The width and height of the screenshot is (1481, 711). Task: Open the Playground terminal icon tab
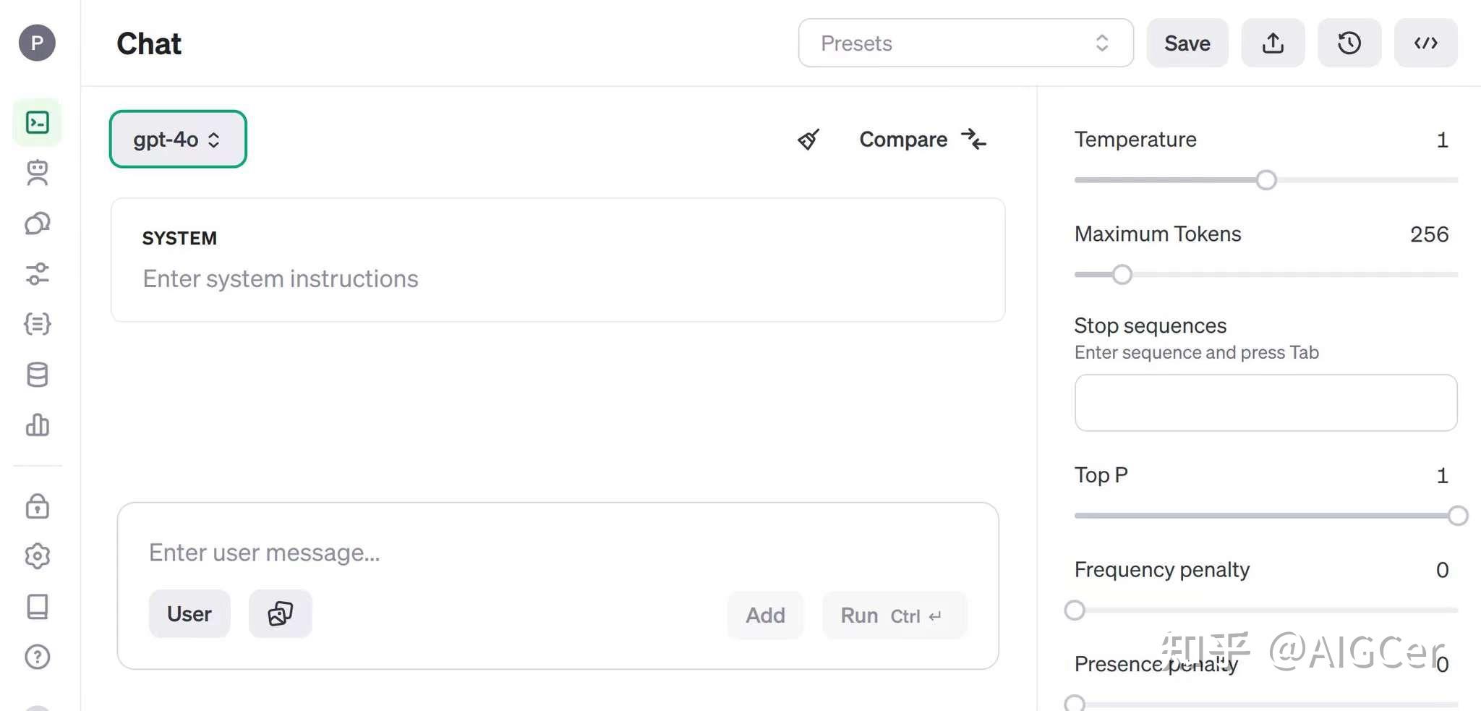[38, 122]
